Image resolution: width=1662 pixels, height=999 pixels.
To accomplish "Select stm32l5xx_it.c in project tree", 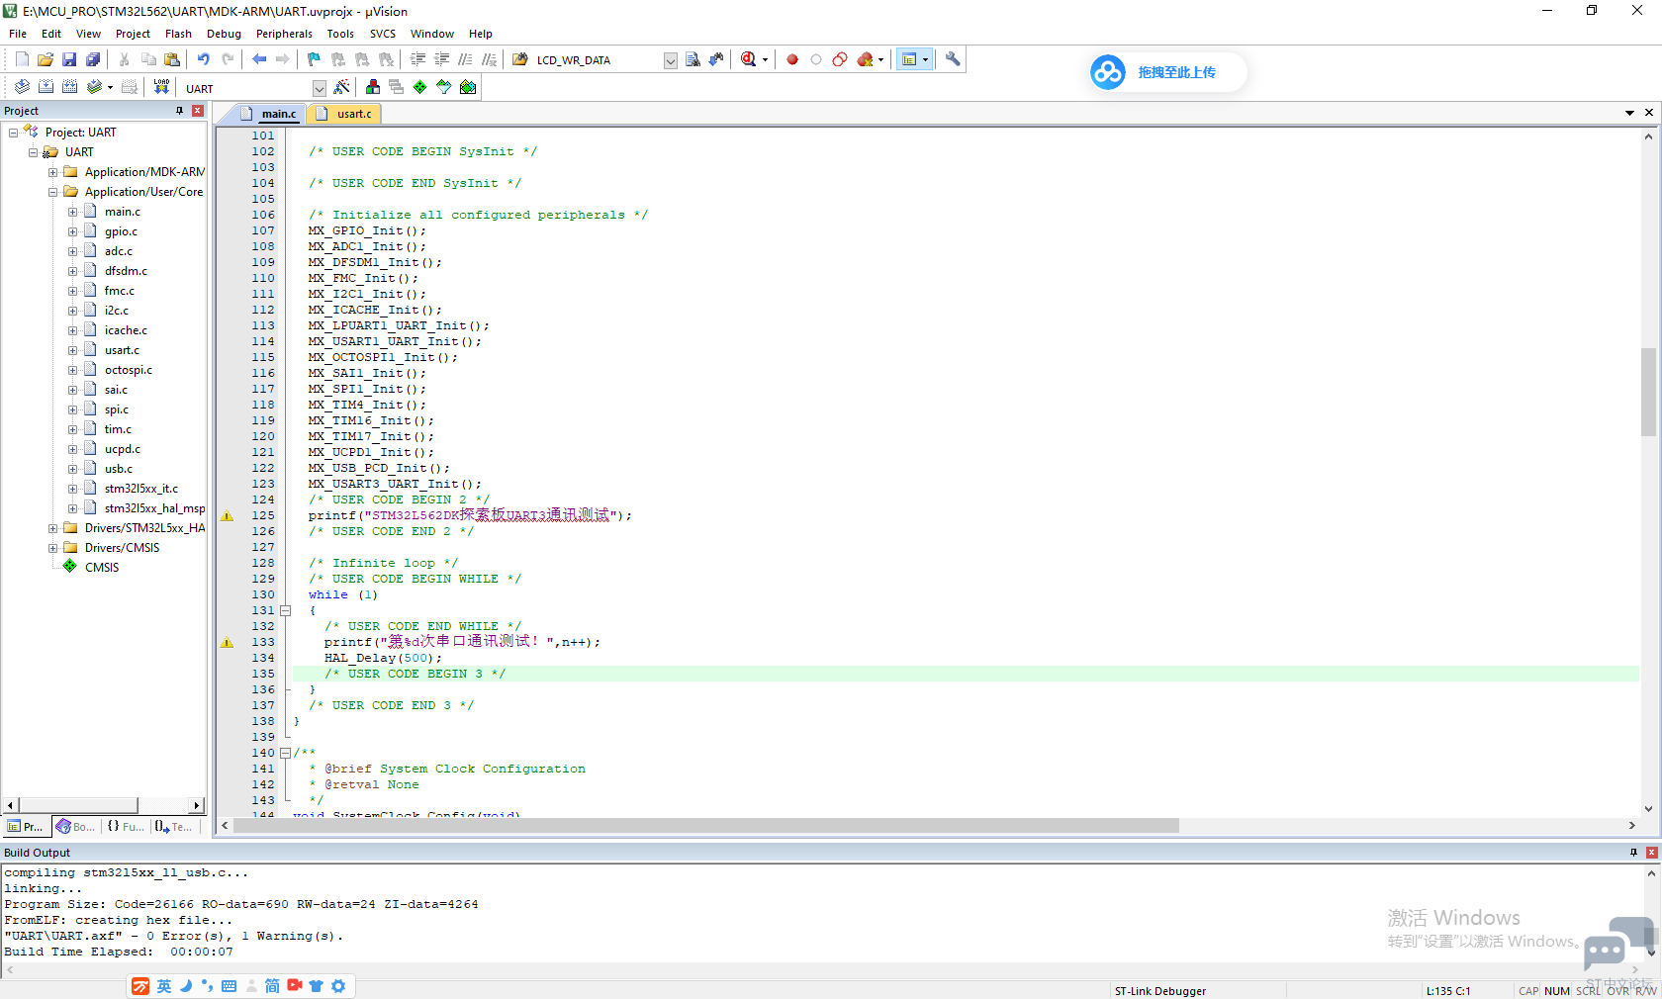I will point(141,489).
